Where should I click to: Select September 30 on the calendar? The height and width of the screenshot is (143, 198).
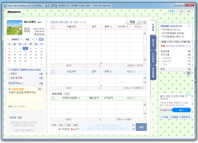pyautogui.click(x=25, y=61)
